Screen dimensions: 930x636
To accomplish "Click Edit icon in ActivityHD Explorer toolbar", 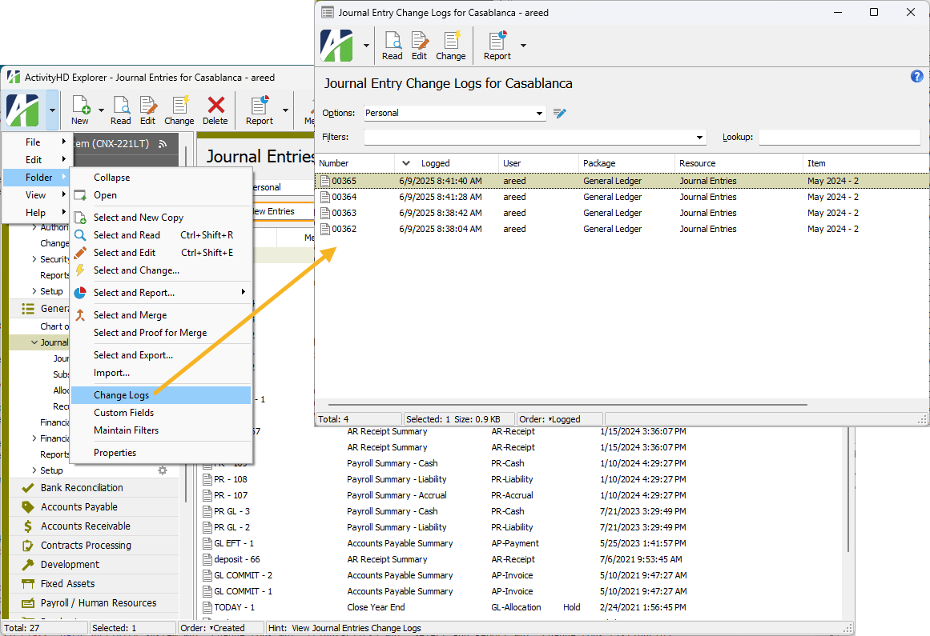I will tap(147, 110).
